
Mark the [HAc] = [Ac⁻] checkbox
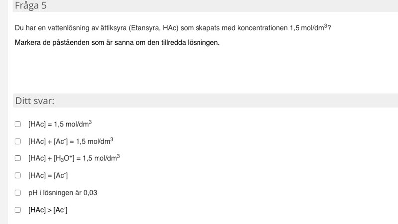(x=18, y=175)
